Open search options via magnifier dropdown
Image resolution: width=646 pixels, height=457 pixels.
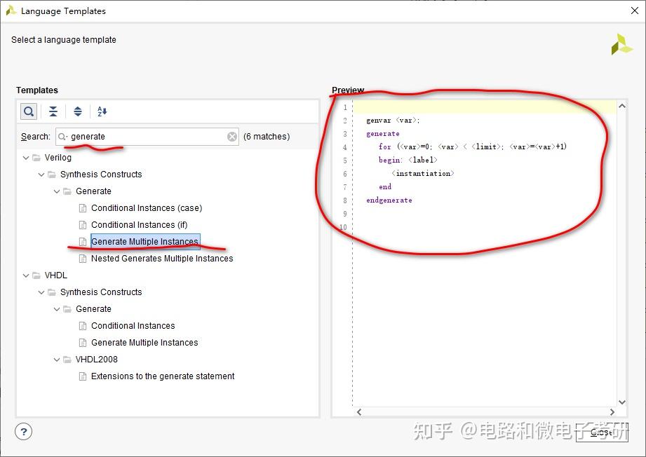61,136
